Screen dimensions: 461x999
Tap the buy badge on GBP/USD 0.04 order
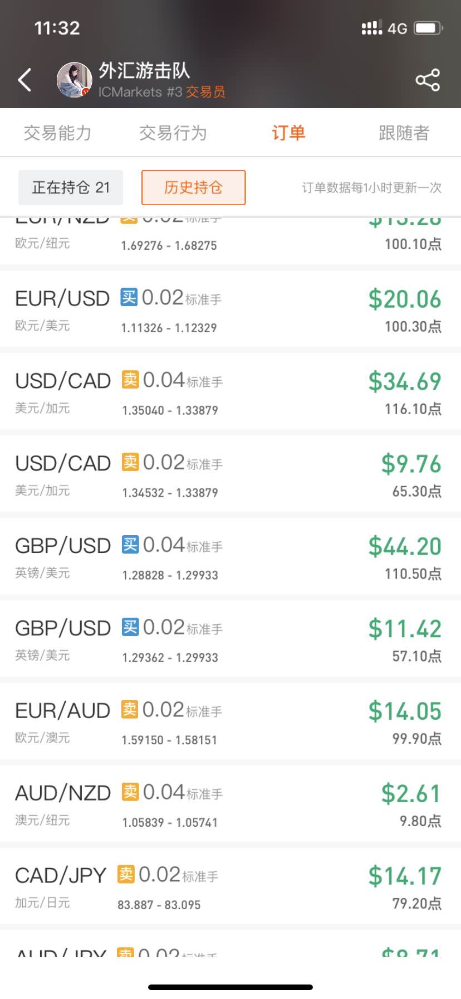pyautogui.click(x=130, y=545)
